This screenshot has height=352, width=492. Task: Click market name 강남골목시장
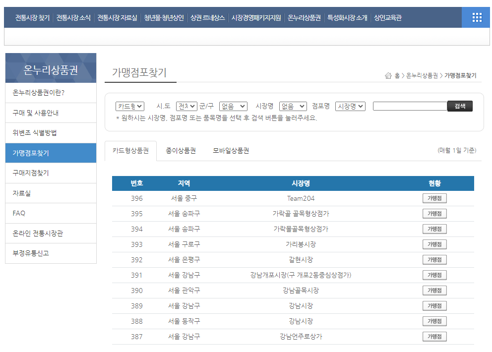point(301,291)
